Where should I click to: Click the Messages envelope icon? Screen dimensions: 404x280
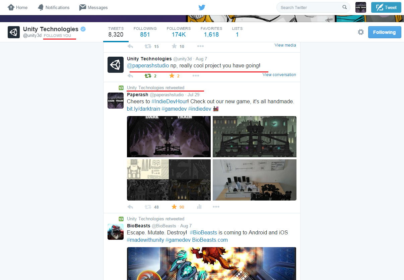click(83, 7)
